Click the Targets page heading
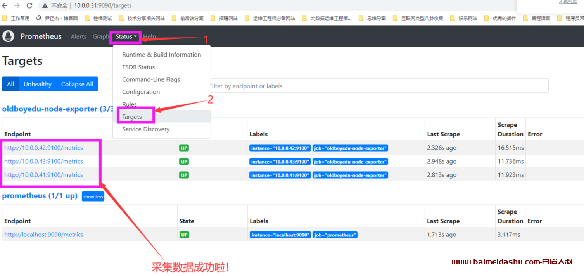The image size is (584, 276). (22, 61)
